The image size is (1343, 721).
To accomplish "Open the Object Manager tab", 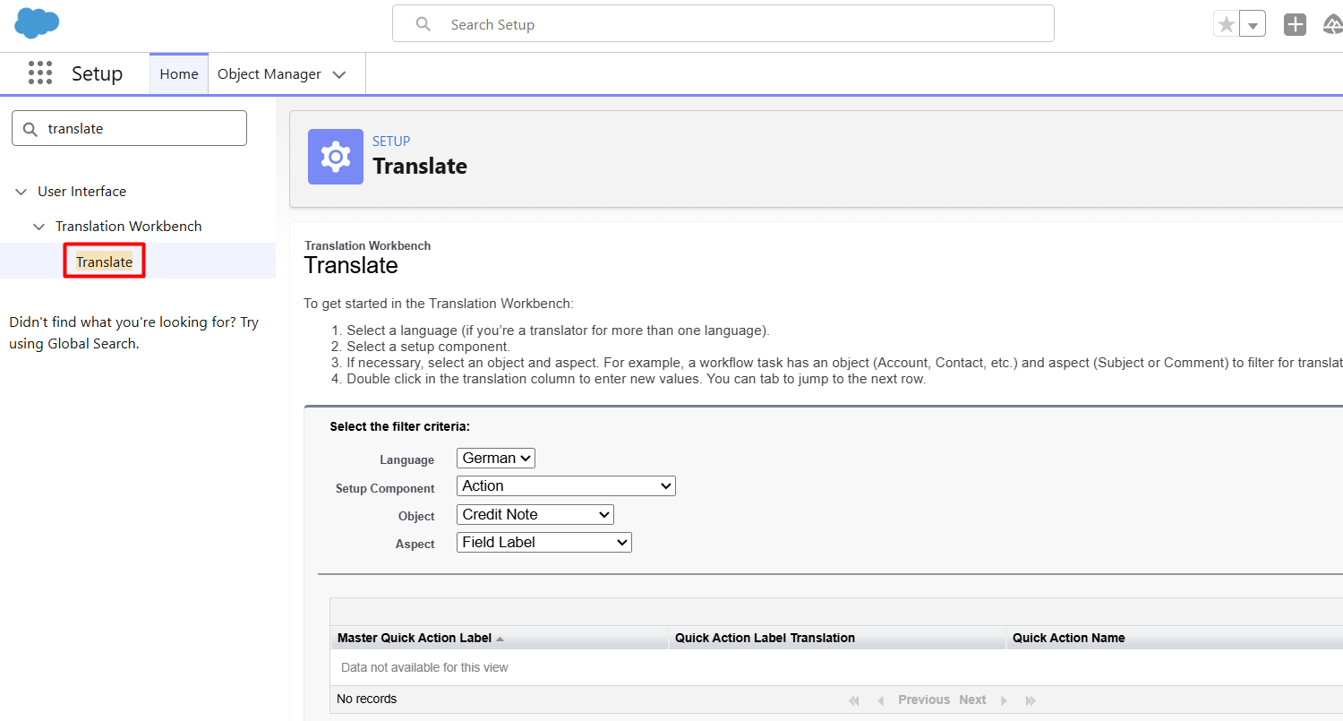I will pos(269,74).
